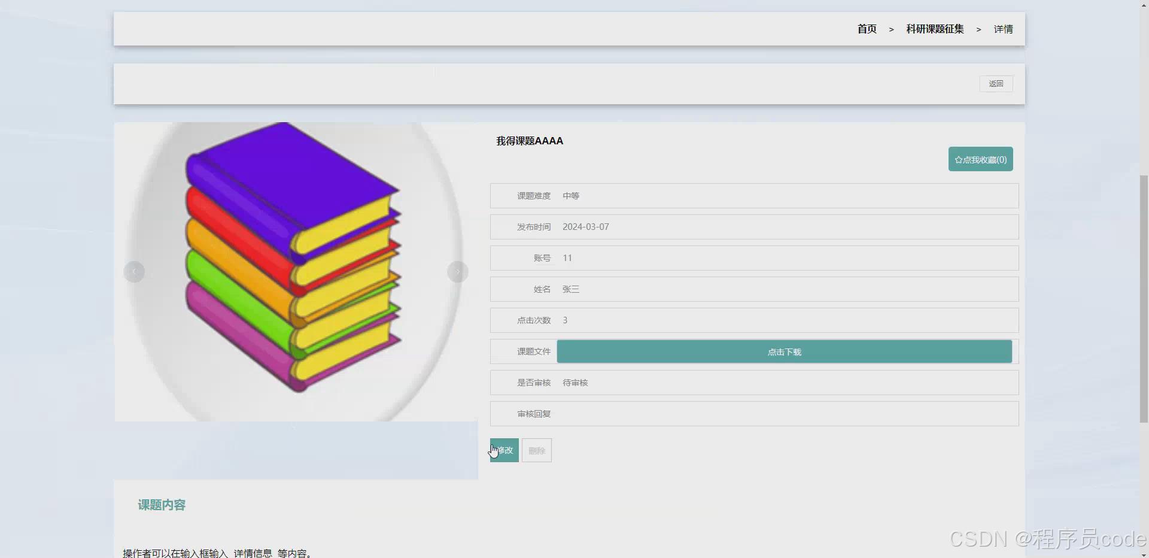Click 账号 value 11
Viewport: 1149px width, 558px height.
coord(567,258)
